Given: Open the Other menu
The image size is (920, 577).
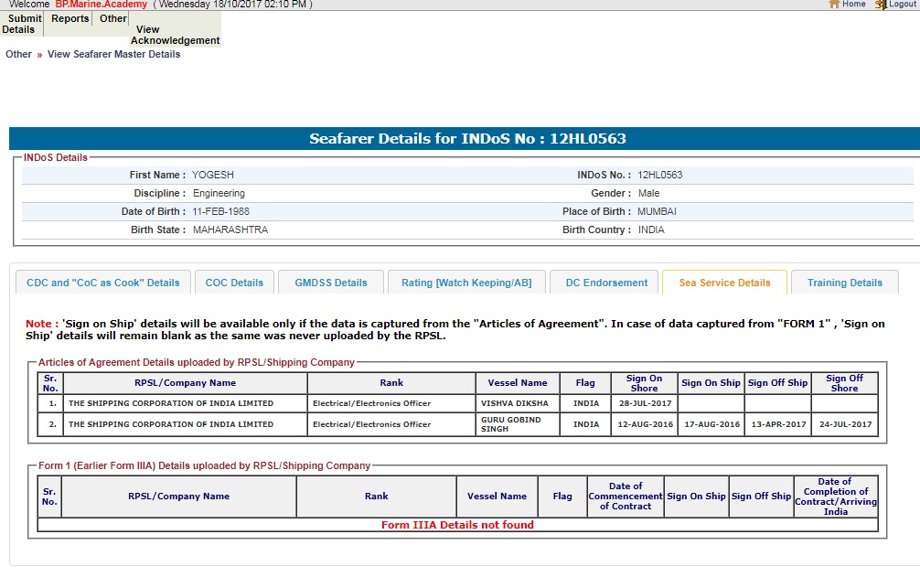Looking at the screenshot, I should 113,18.
